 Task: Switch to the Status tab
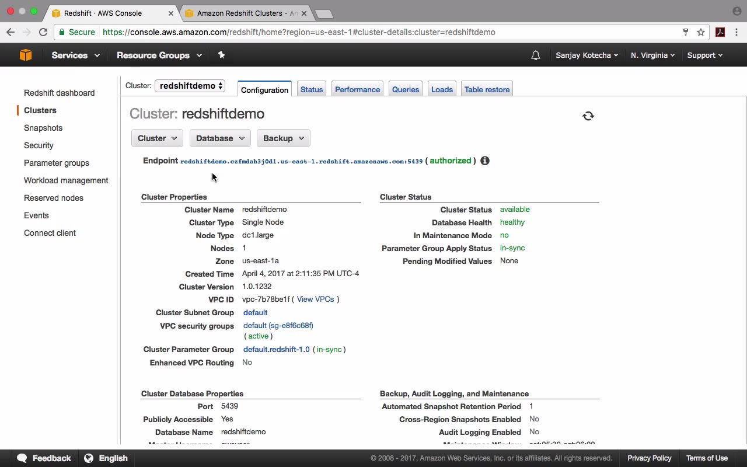point(312,89)
